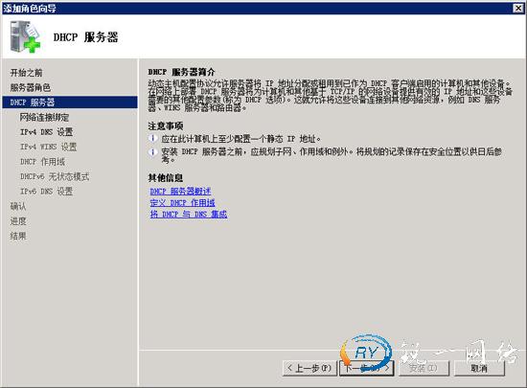Select the highlighted DHCP 服务器 step
This screenshot has height=388, width=527.
(x=70, y=103)
